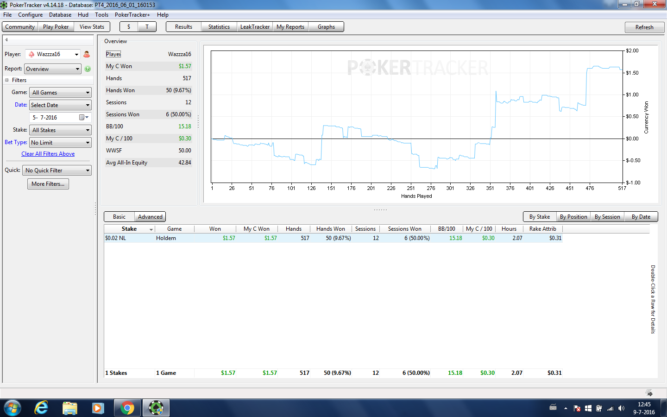The width and height of the screenshot is (667, 417).
Task: Click the status bar arrow icon
Action: pyautogui.click(x=649, y=393)
